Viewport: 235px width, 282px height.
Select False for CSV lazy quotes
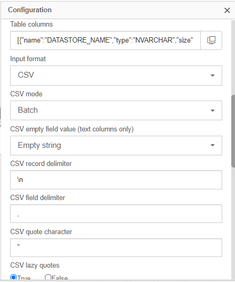(x=48, y=277)
